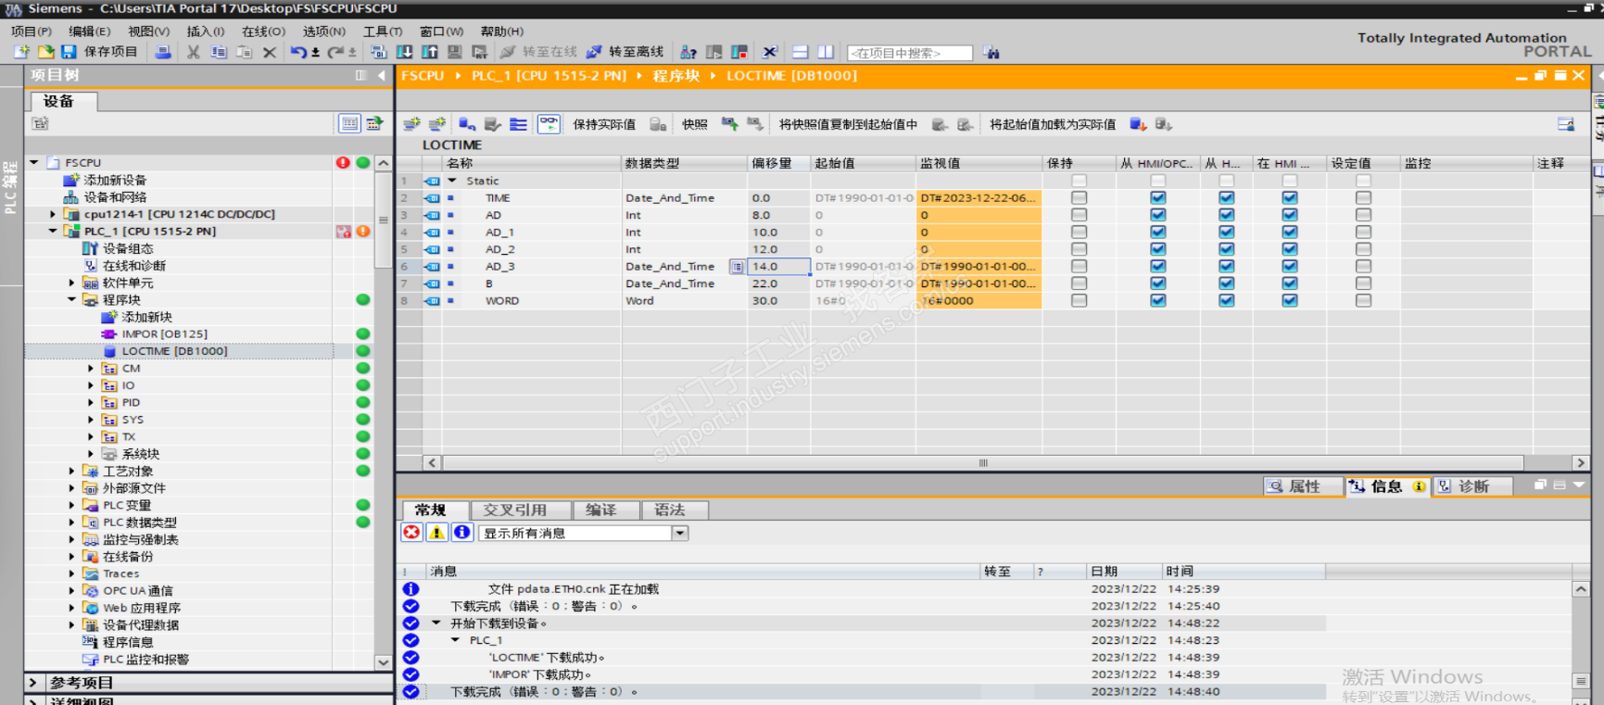The width and height of the screenshot is (1604, 705).
Task: Open the 项目(P) menu
Action: 32,31
